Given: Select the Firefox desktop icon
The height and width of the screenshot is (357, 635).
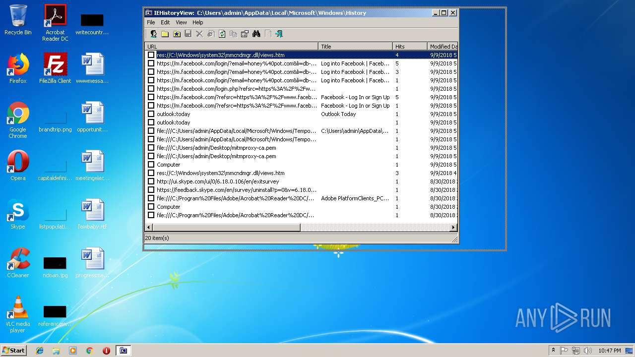Looking at the screenshot, I should [18, 68].
